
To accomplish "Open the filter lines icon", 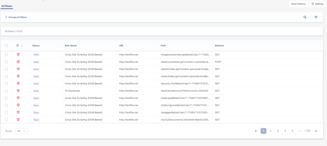I will click(x=316, y=17).
